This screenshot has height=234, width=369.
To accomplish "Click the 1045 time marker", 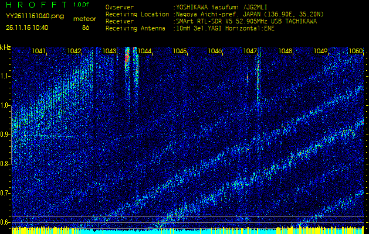I will pyautogui.click(x=180, y=51).
